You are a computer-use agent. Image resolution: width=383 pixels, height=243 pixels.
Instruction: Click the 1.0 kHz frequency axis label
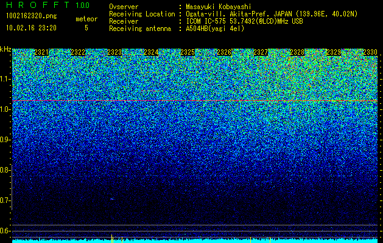coord(5,109)
